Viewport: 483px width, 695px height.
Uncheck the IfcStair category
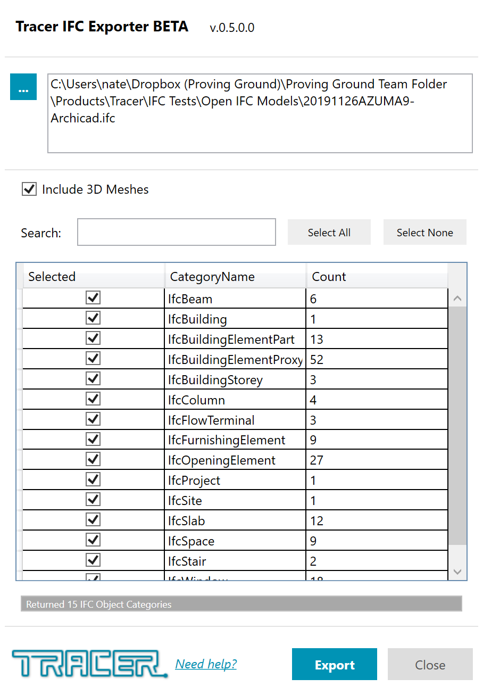[93, 559]
